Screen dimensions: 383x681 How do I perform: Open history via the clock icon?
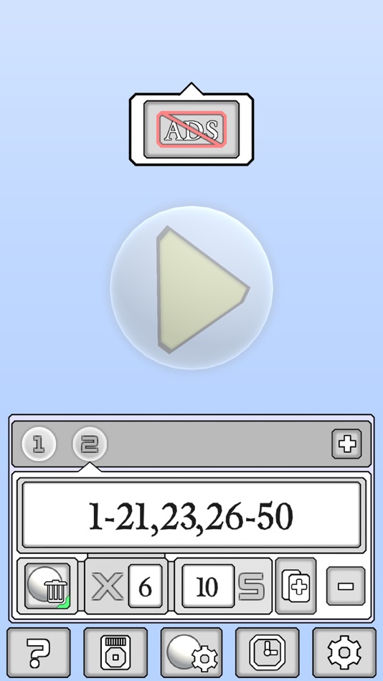point(268,652)
